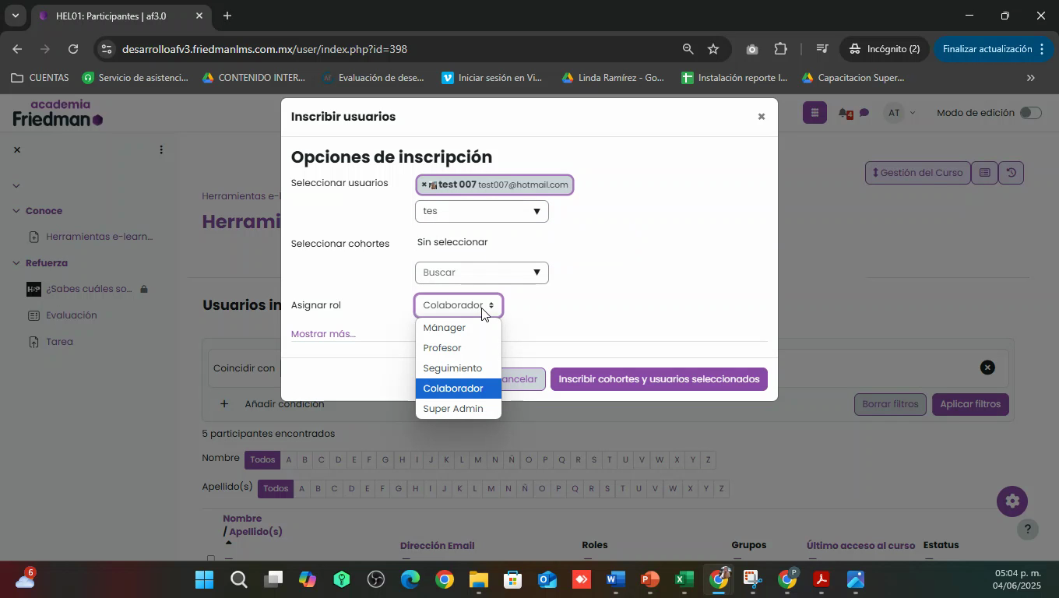Screen dimensions: 1059x598
Task: Open Excel from taskbar
Action: [684, 580]
